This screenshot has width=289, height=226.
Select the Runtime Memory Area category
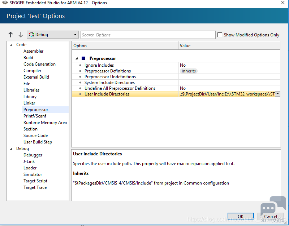[x=45, y=123]
